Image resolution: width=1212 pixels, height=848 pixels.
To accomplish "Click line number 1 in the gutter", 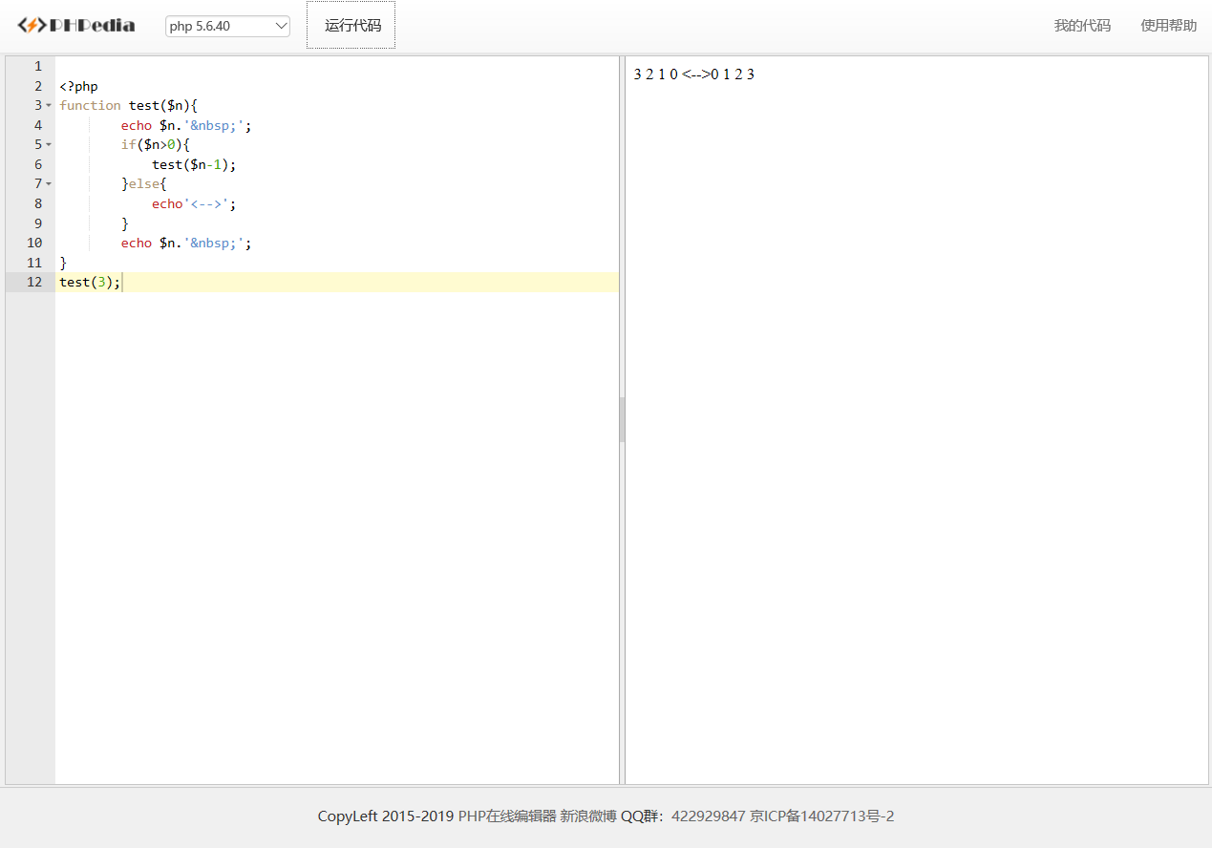I will pos(38,66).
